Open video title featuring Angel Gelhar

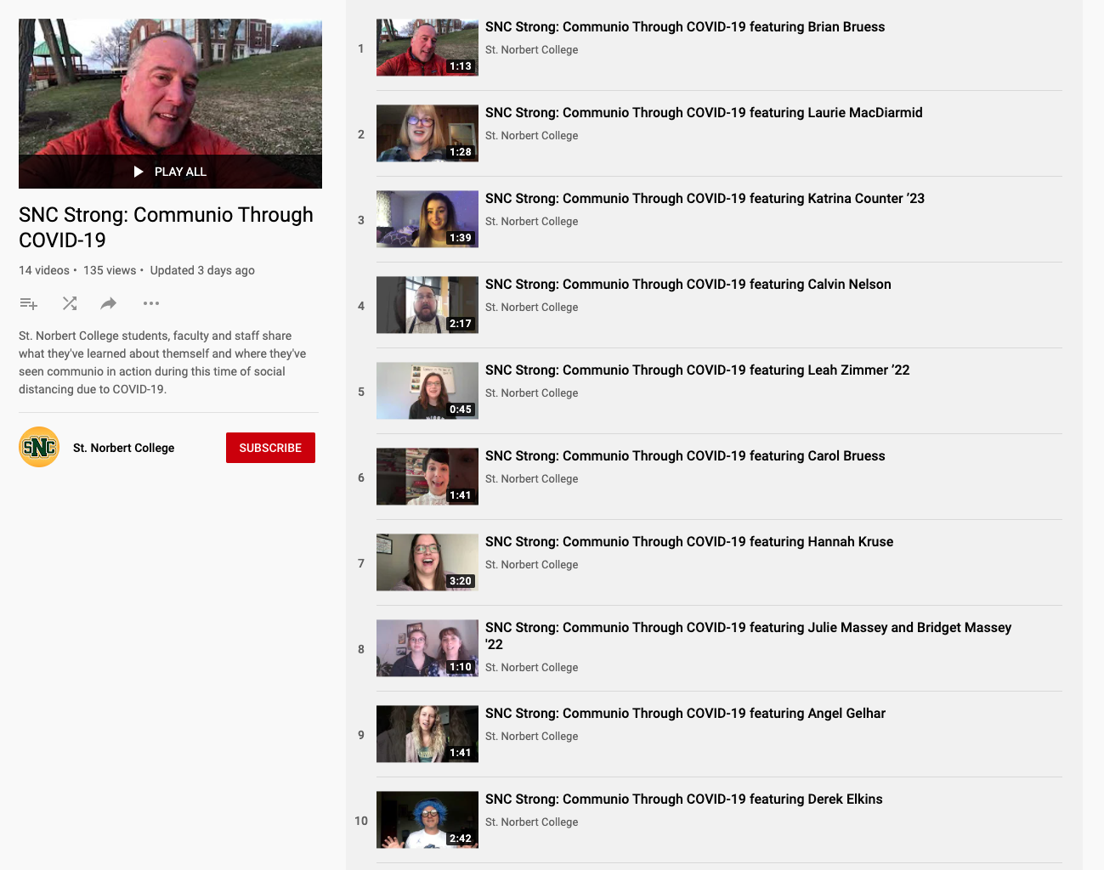(x=685, y=714)
